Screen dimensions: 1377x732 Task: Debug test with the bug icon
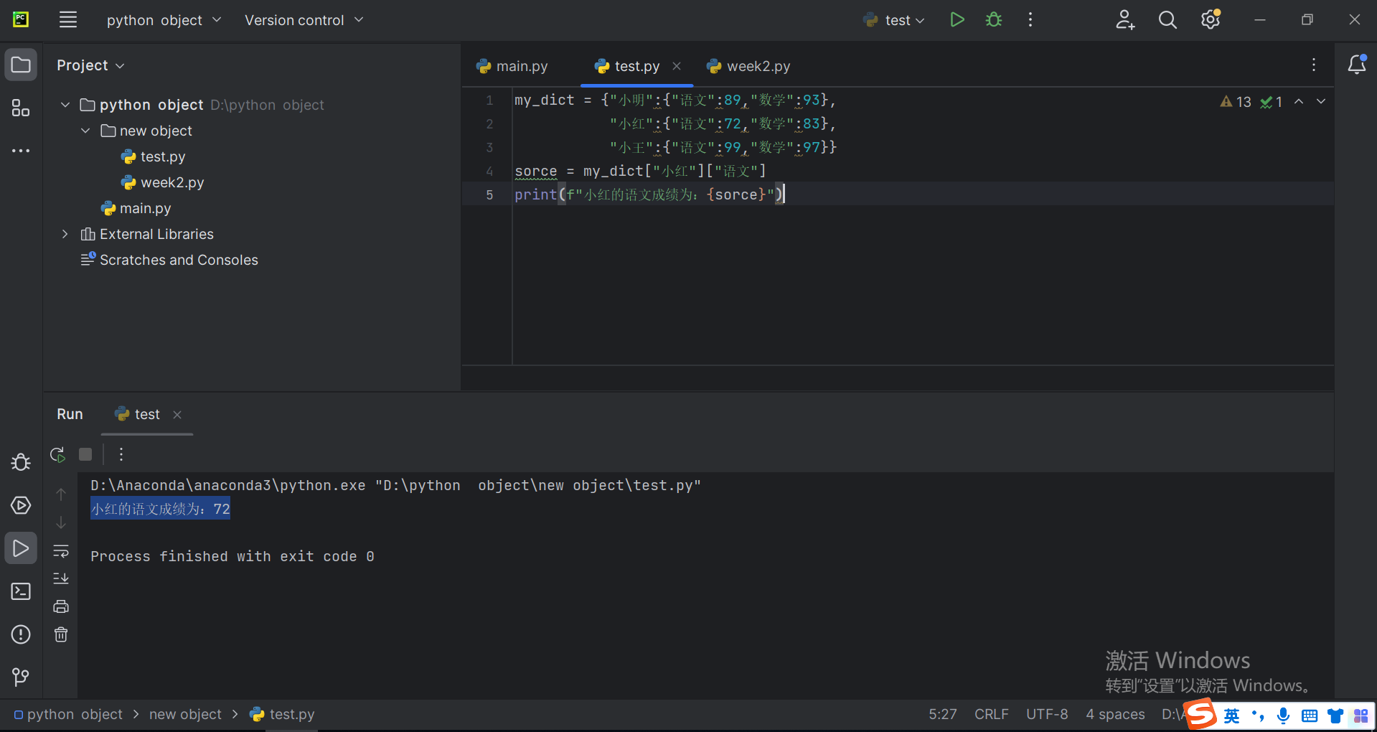[994, 20]
